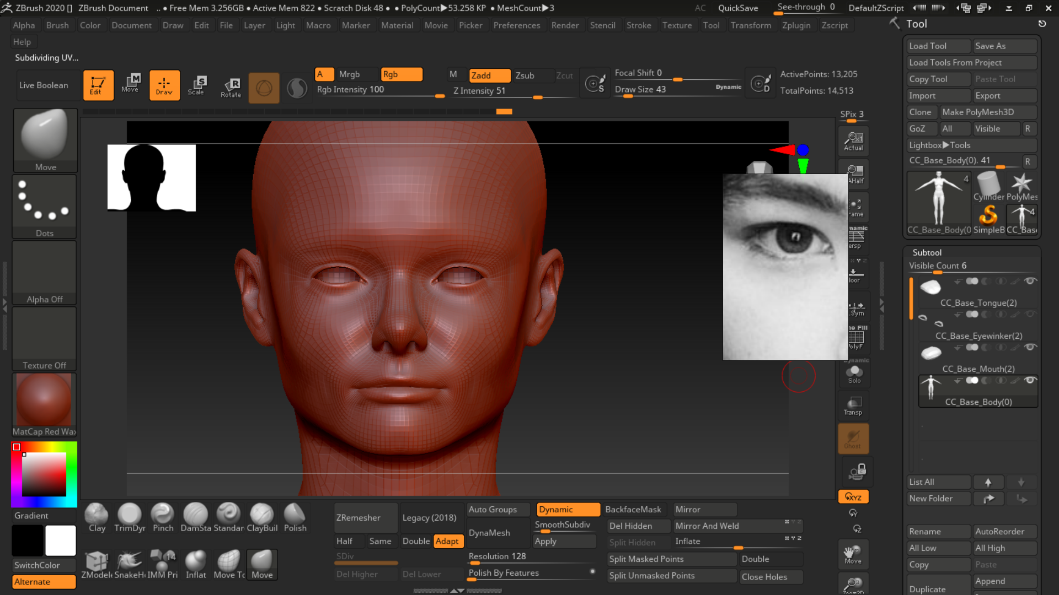
Task: Select the Scale transform icon
Action: pos(197,85)
